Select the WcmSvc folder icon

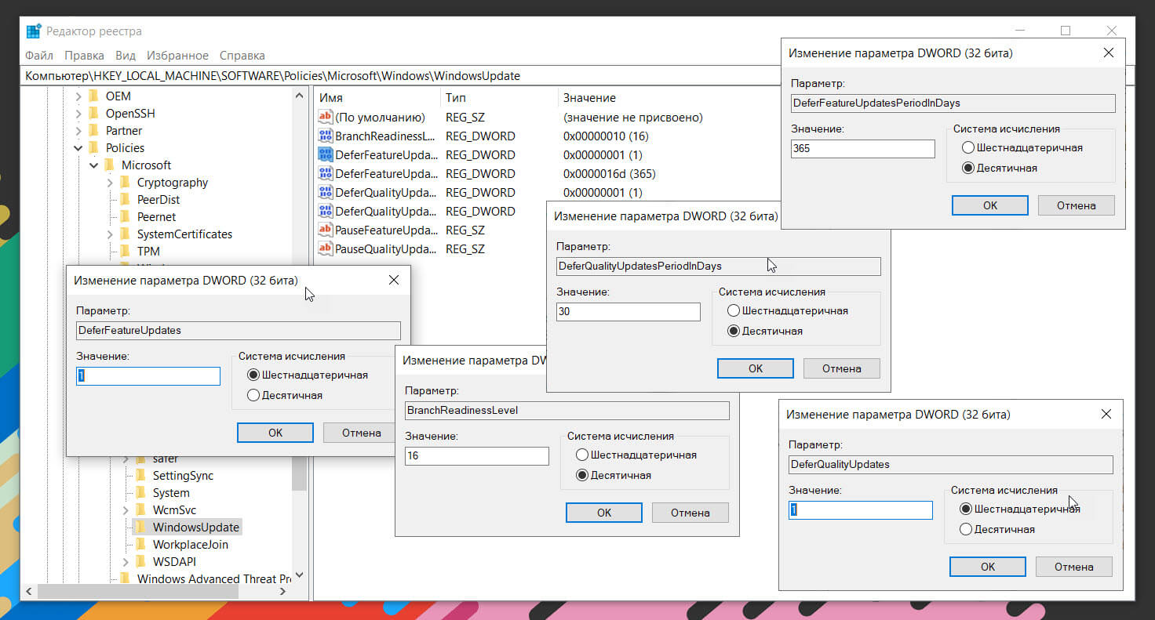pos(140,510)
